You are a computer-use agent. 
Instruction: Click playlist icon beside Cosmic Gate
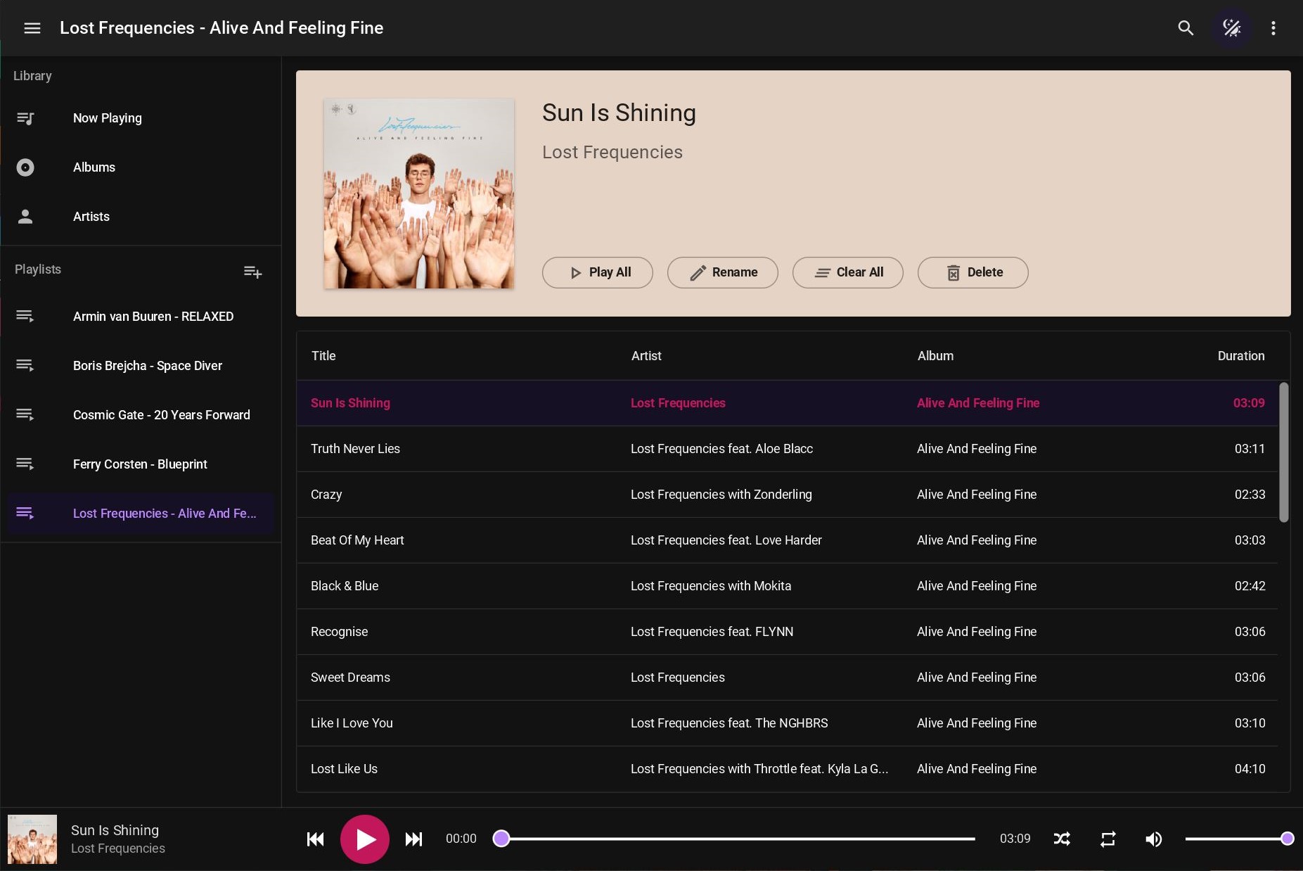pyautogui.click(x=25, y=415)
